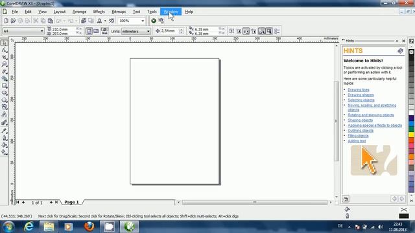415x233 pixels.
Task: Toggle Snap to Guidelines button
Action: [x=239, y=31]
